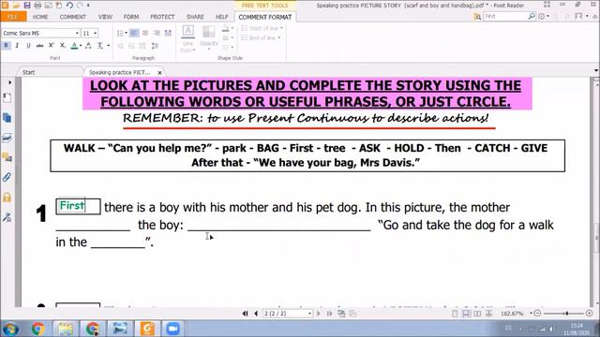600x337 pixels.
Task: Click the zoom out minus button
Action: (x=537, y=314)
